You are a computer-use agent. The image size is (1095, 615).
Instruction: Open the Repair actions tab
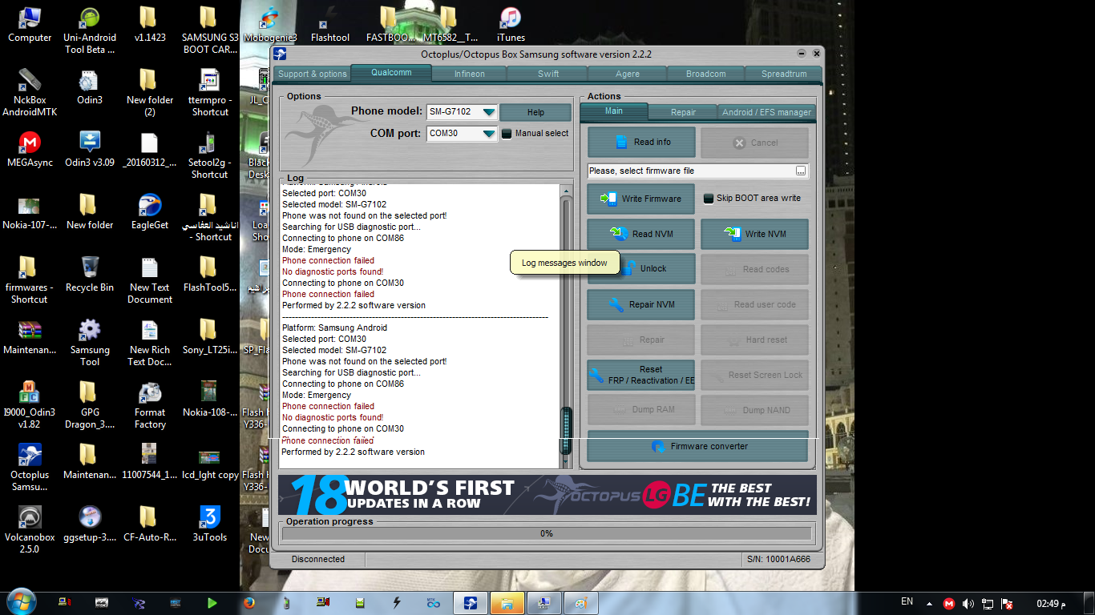[x=683, y=112]
